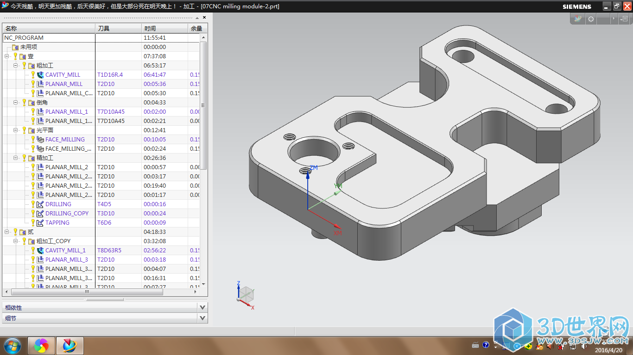Click the FACE_MILLING operation icon
The image size is (633, 355).
tap(40, 139)
